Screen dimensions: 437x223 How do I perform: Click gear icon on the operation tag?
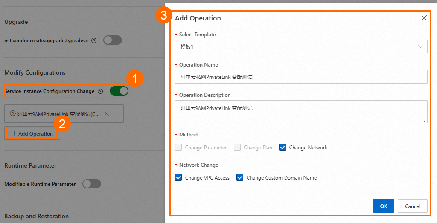[13, 114]
